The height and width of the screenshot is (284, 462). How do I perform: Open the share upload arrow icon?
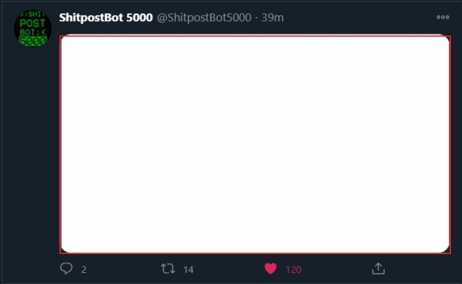[x=378, y=268]
